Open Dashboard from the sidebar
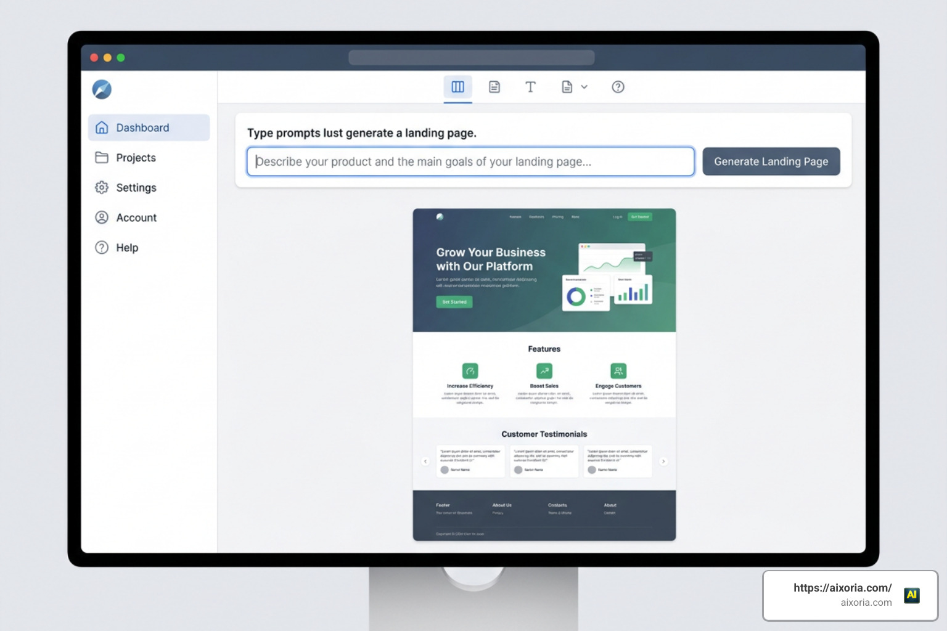947x631 pixels. pyautogui.click(x=149, y=128)
